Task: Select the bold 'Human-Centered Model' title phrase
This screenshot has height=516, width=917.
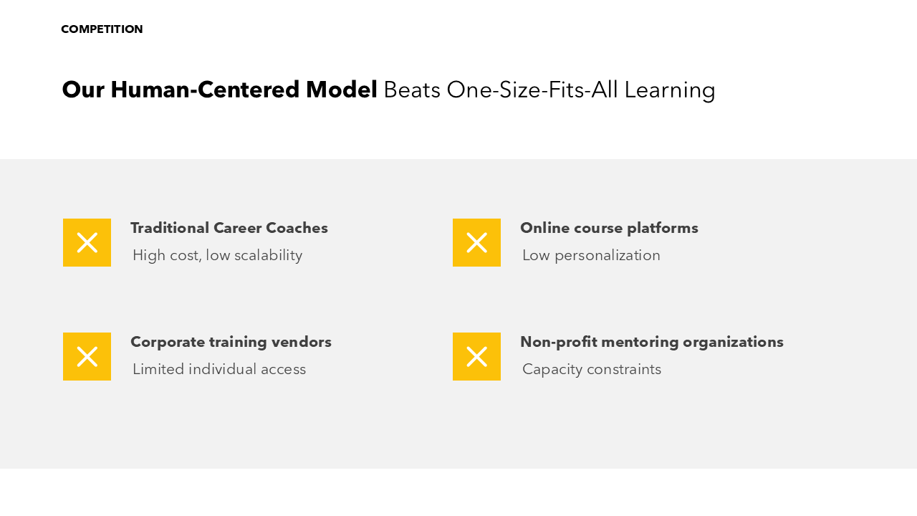Action: (x=244, y=90)
